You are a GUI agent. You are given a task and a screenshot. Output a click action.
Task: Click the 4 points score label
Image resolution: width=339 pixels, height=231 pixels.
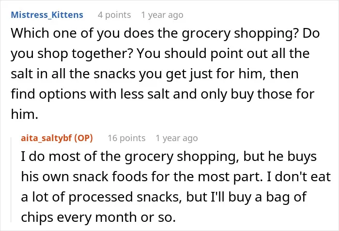tap(114, 15)
